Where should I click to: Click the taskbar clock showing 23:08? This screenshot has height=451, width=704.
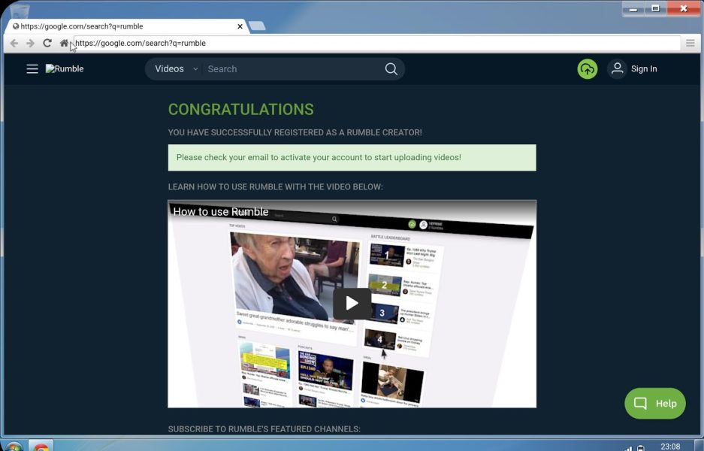(x=670, y=446)
